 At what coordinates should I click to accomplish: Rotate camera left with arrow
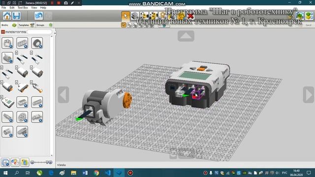click(63, 95)
